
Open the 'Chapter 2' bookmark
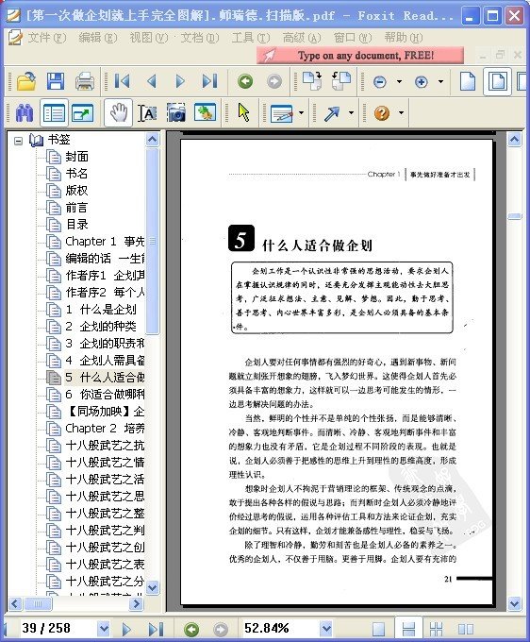coord(105,429)
